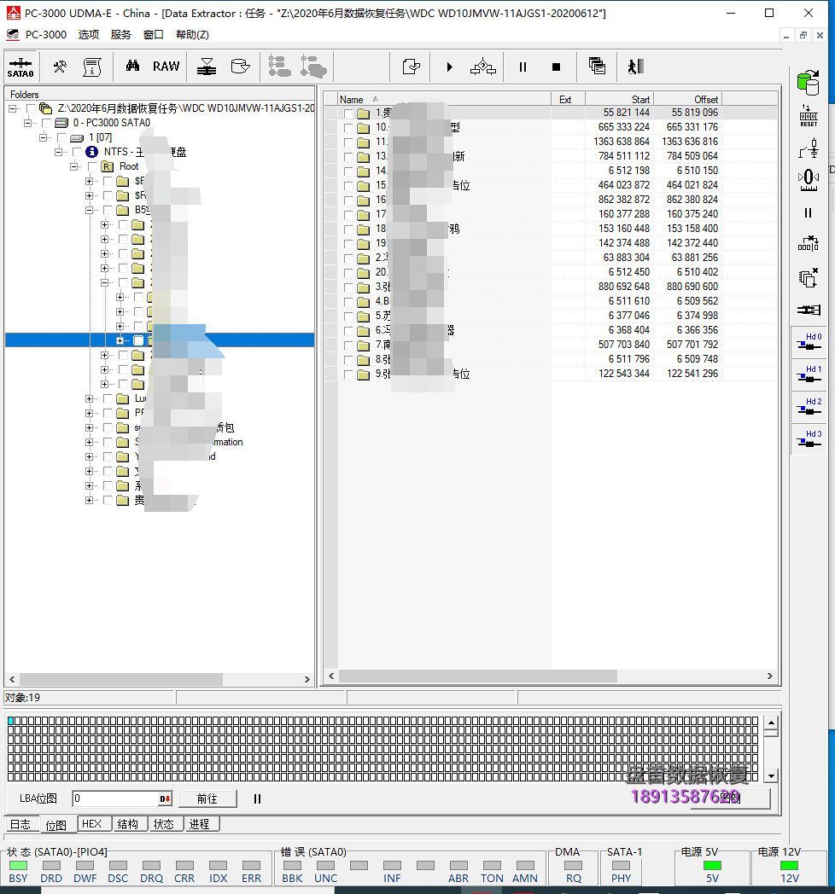Switch to the HEX tab

point(92,824)
